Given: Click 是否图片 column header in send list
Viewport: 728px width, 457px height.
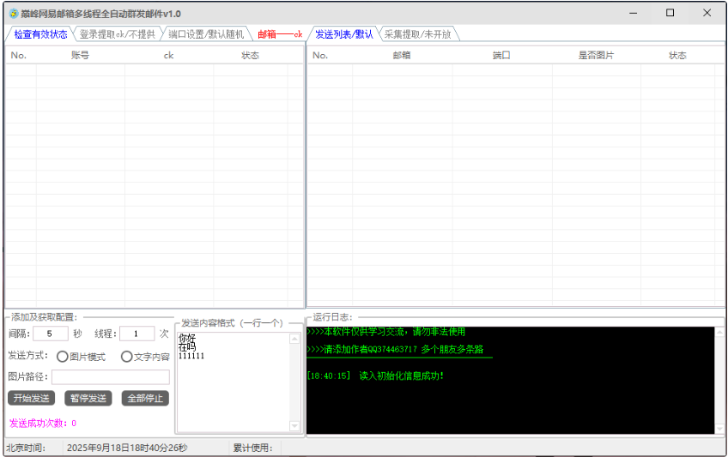Looking at the screenshot, I should pos(596,55).
